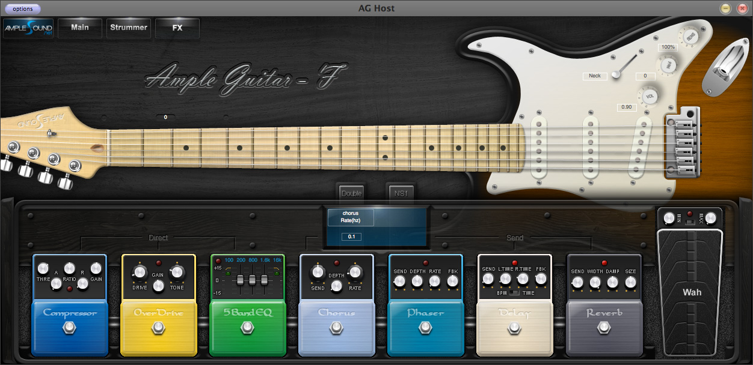Click the chorus Rate value 0.1
The width and height of the screenshot is (753, 365).
[x=351, y=237]
